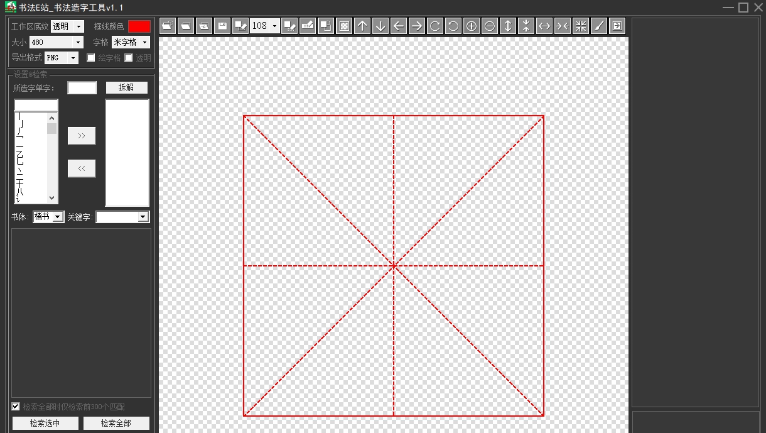Enable the 绘字格 checkbox

(x=91, y=58)
